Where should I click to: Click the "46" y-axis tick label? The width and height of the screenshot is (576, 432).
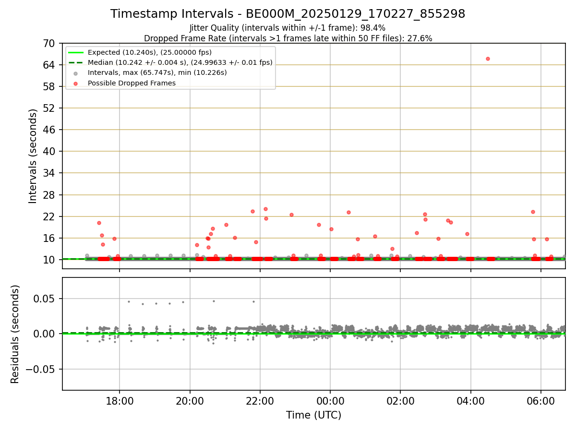49,130
